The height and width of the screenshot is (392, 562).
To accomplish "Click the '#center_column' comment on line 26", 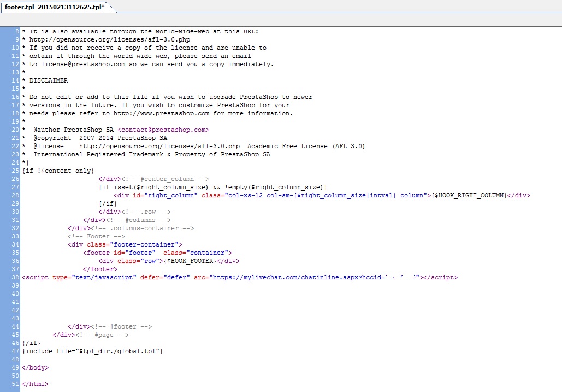I will [x=165, y=179].
